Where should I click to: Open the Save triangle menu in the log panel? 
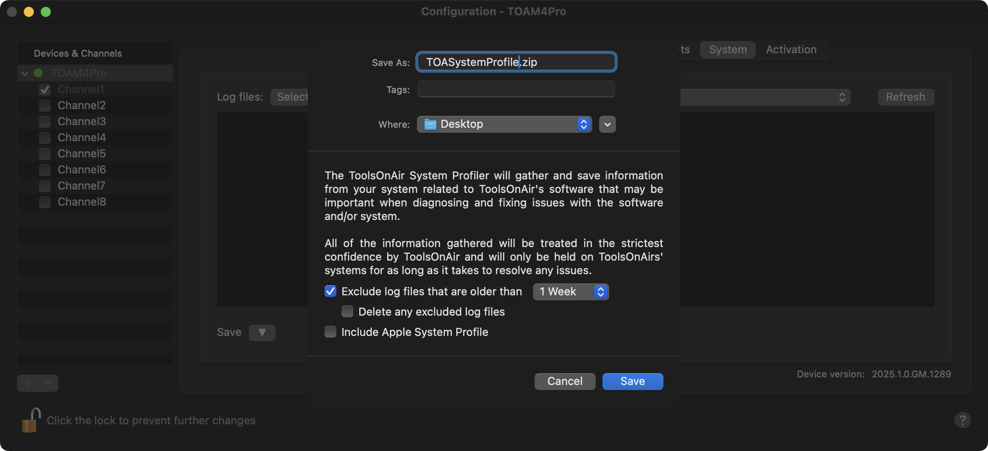(x=262, y=333)
